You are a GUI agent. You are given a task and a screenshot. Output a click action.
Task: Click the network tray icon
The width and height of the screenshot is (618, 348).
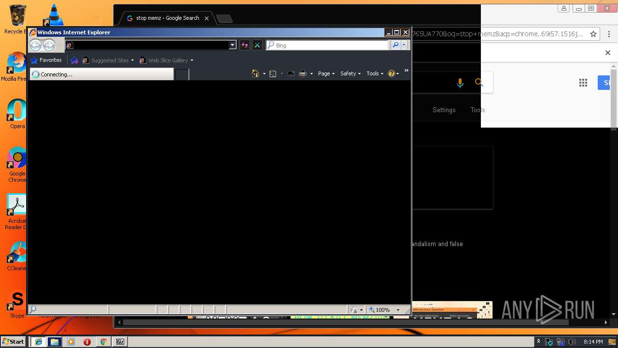(x=561, y=342)
